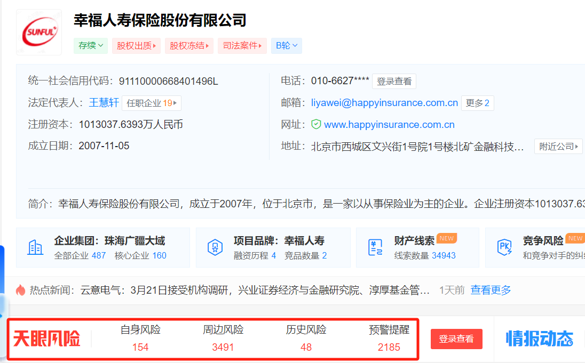The image size is (585, 363).
Task: Open 企业集团 珠海广疆大域
Action: pyautogui.click(x=109, y=241)
